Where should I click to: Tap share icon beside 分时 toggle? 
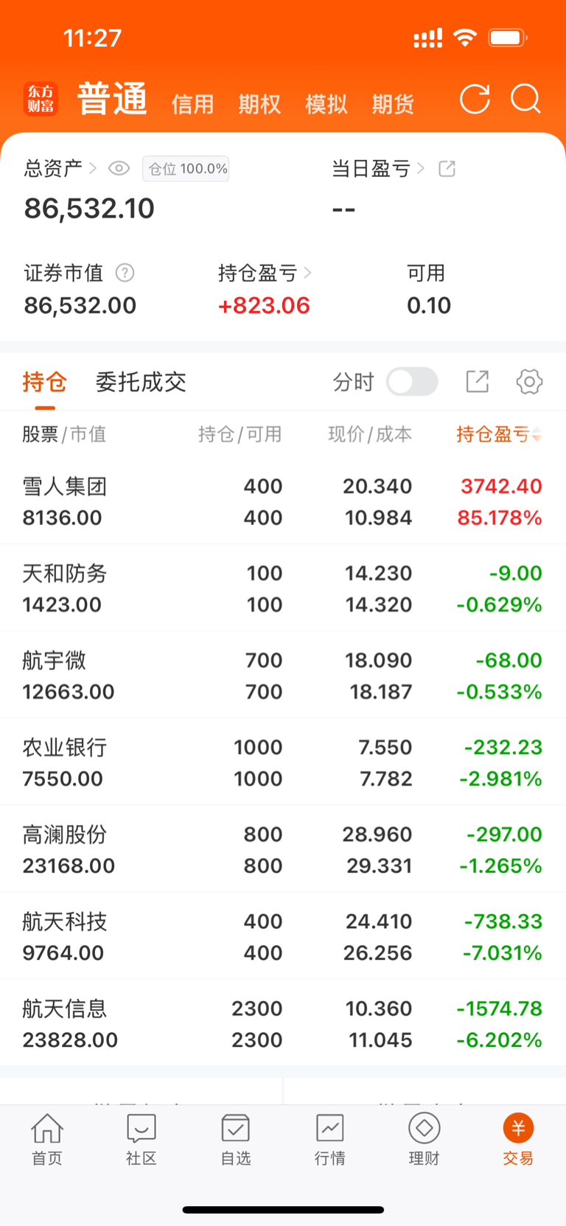[478, 382]
